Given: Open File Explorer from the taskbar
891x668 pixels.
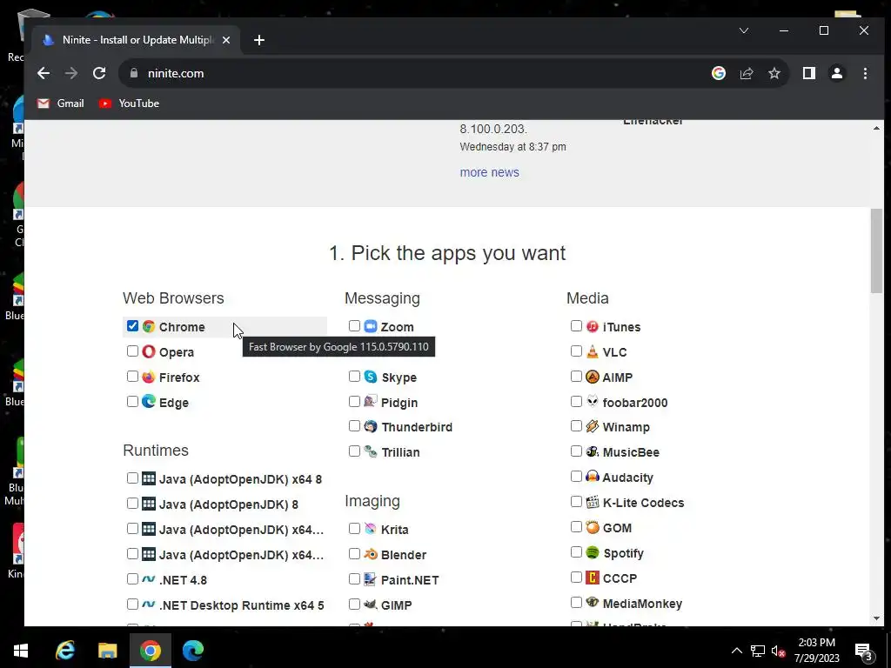Looking at the screenshot, I should [107, 651].
